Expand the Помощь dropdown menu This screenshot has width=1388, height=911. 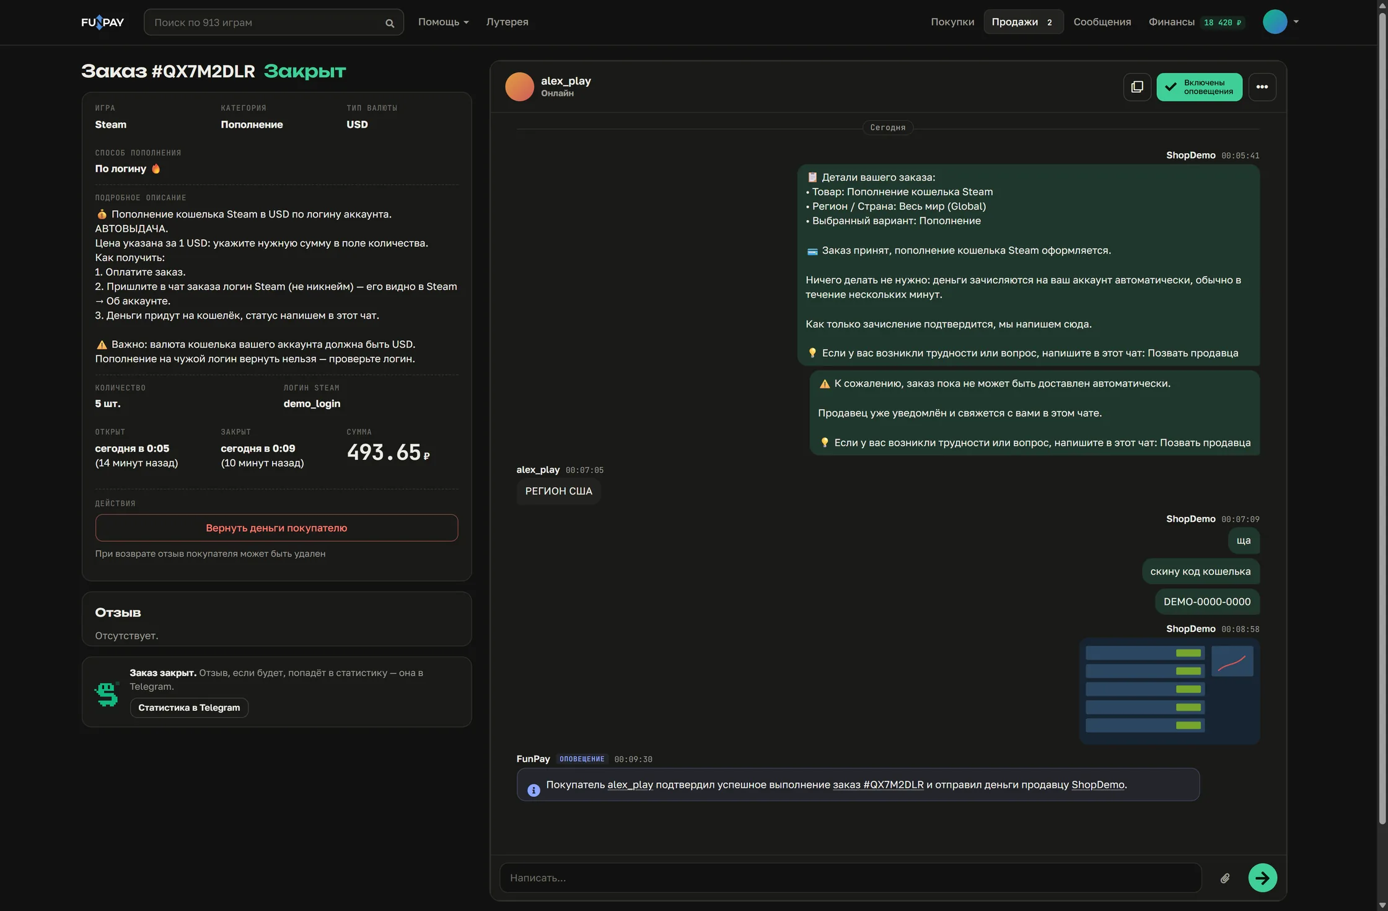coord(443,22)
